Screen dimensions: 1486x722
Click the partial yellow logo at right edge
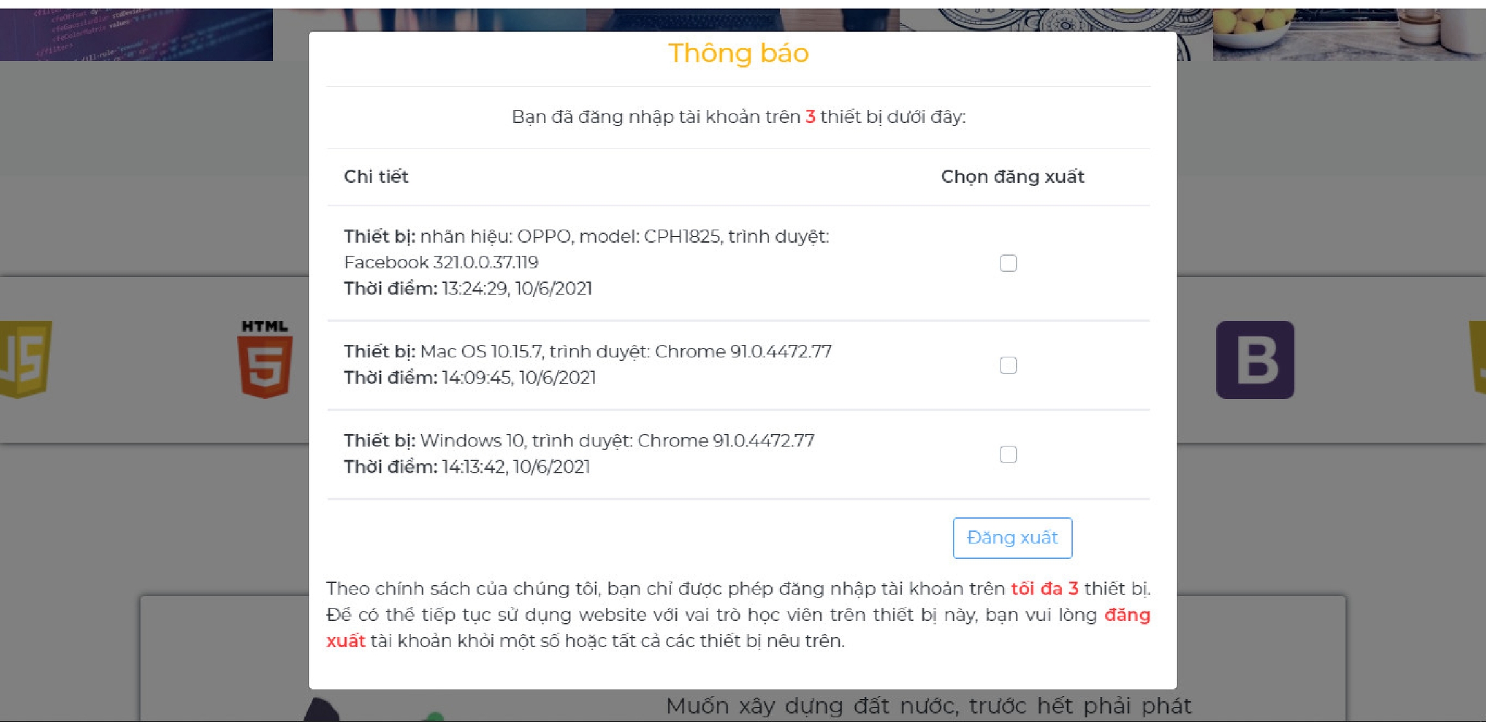[1477, 357]
